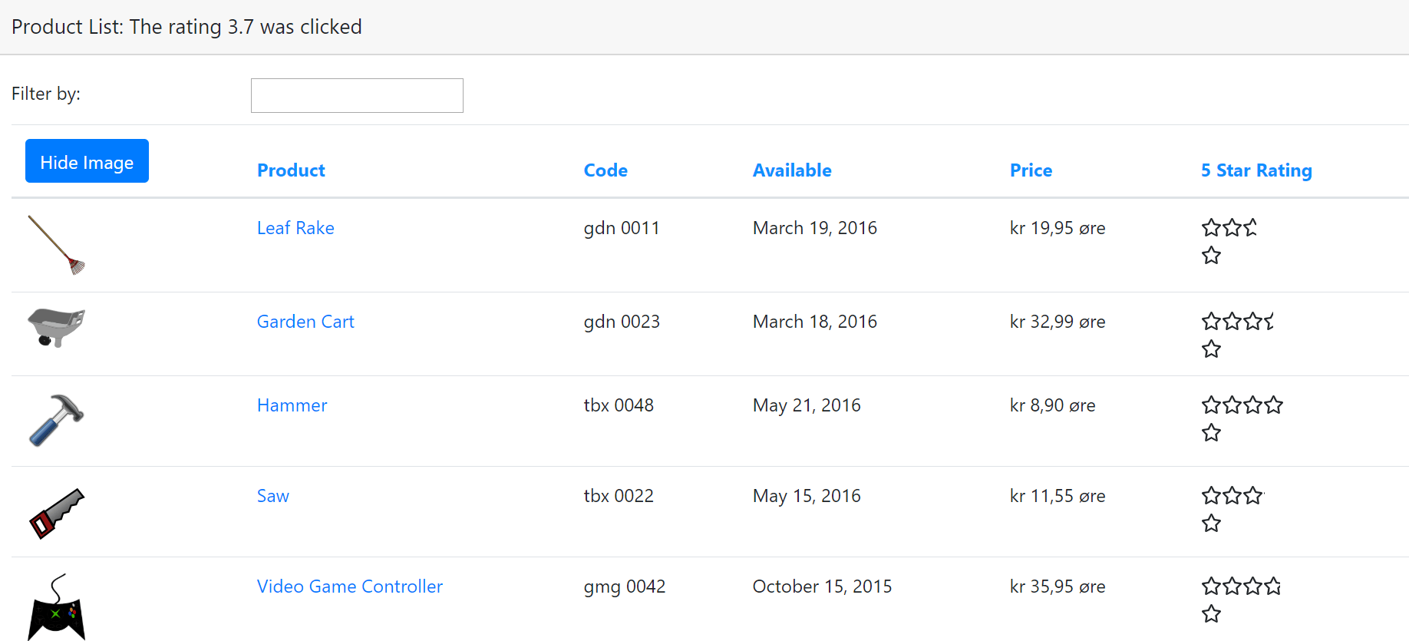This screenshot has height=641, width=1409.
Task: Click the Hammer product image
Action: point(57,420)
